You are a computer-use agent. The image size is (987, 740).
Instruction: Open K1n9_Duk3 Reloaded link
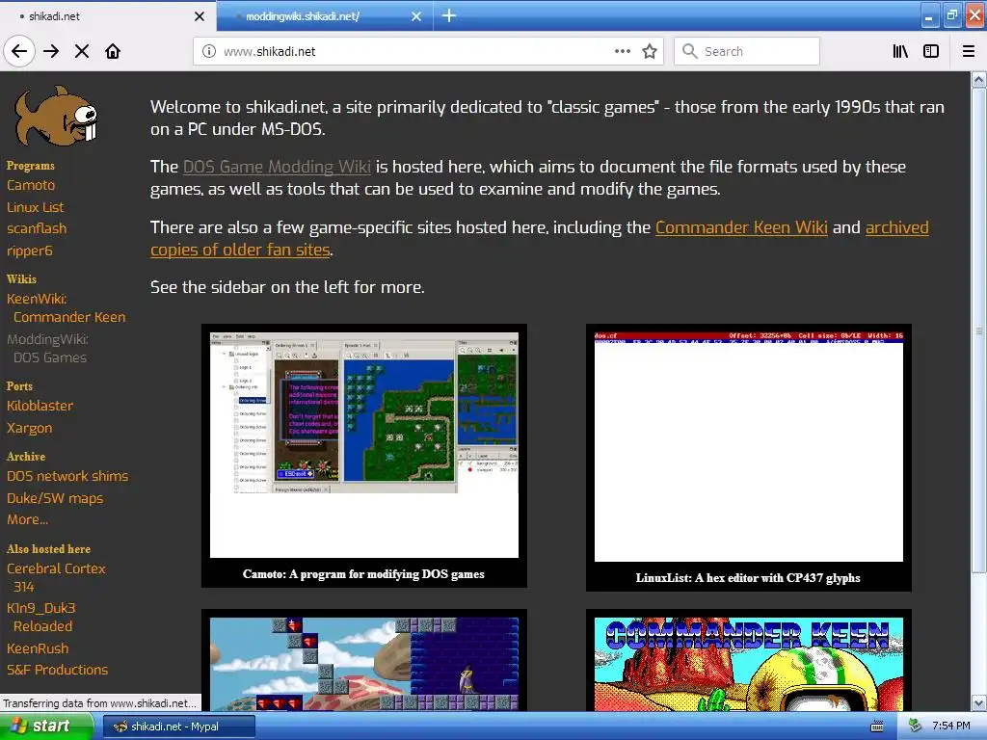click(x=40, y=618)
